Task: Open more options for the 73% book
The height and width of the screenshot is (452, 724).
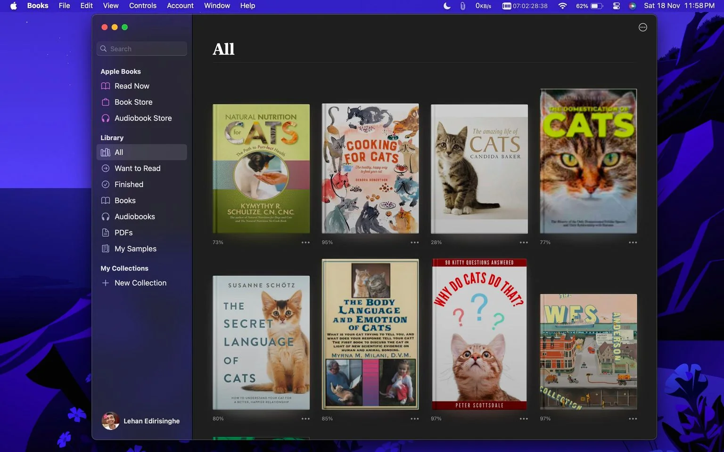Action: pyautogui.click(x=305, y=242)
